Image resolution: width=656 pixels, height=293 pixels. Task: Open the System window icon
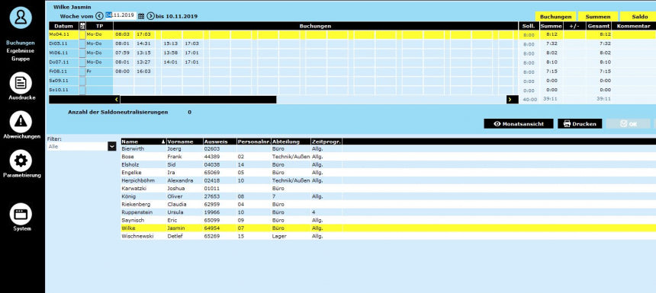pos(21,214)
